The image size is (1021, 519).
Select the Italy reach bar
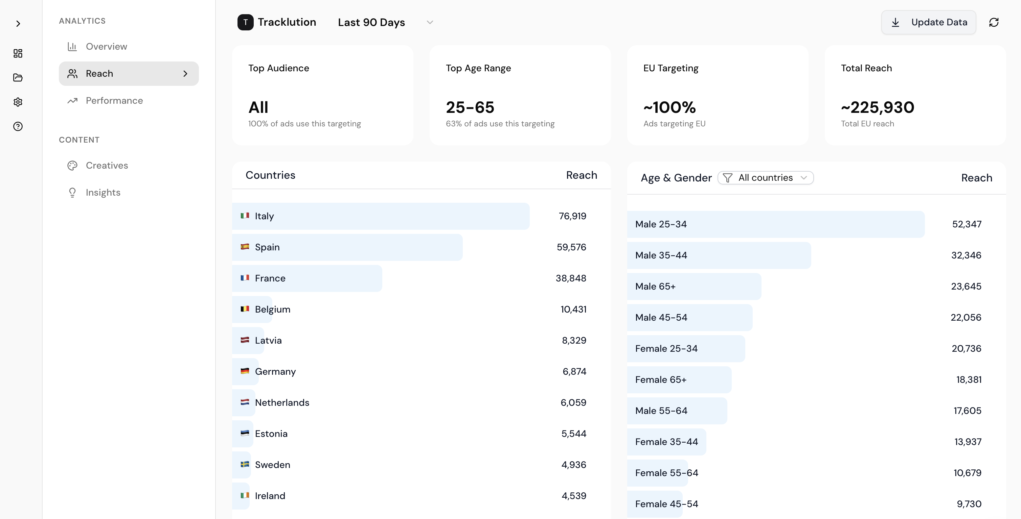click(x=381, y=216)
